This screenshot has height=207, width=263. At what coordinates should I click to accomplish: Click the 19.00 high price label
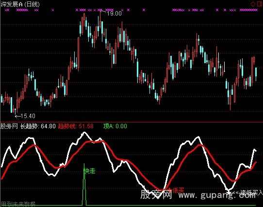pos(114,13)
